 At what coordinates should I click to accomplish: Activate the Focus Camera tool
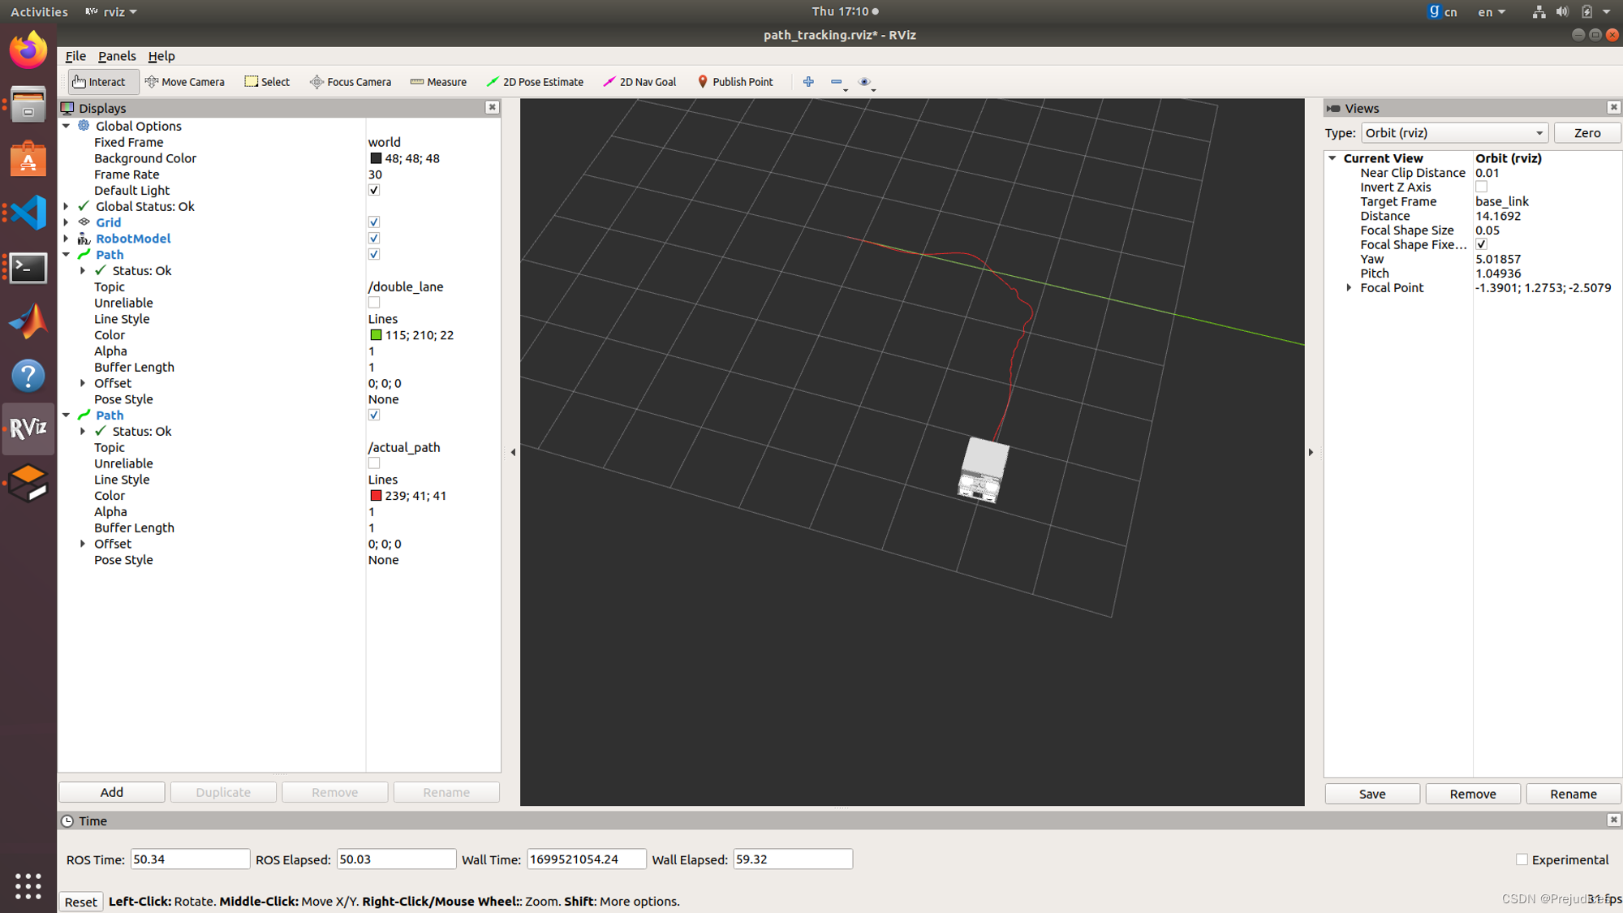point(351,82)
